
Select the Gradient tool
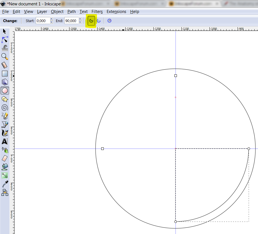[5, 175]
